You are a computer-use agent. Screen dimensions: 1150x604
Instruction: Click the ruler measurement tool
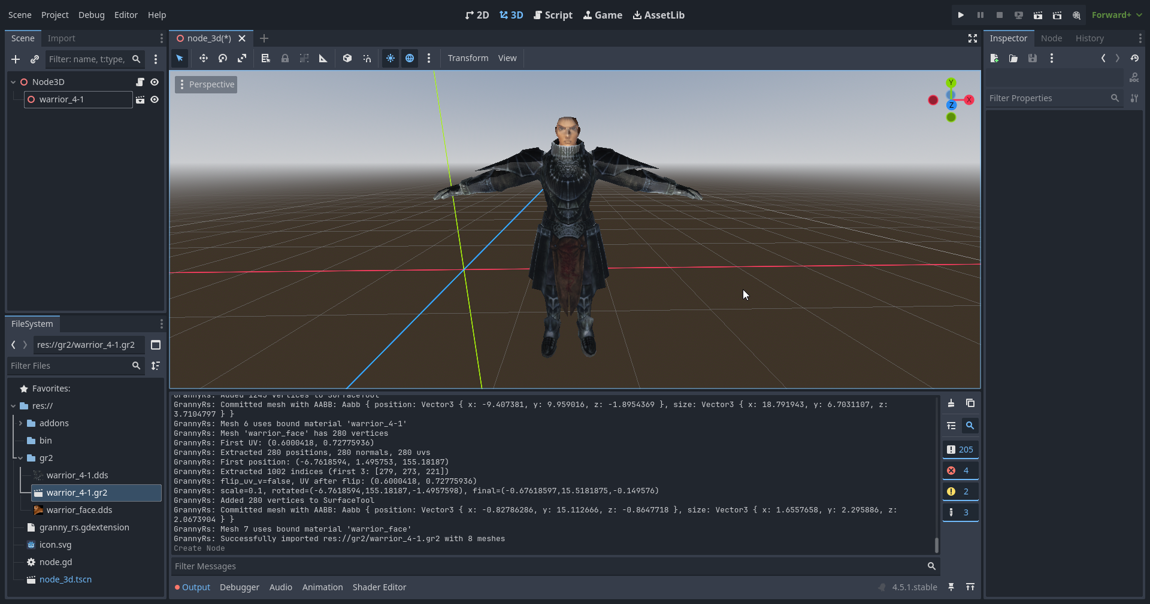click(323, 58)
